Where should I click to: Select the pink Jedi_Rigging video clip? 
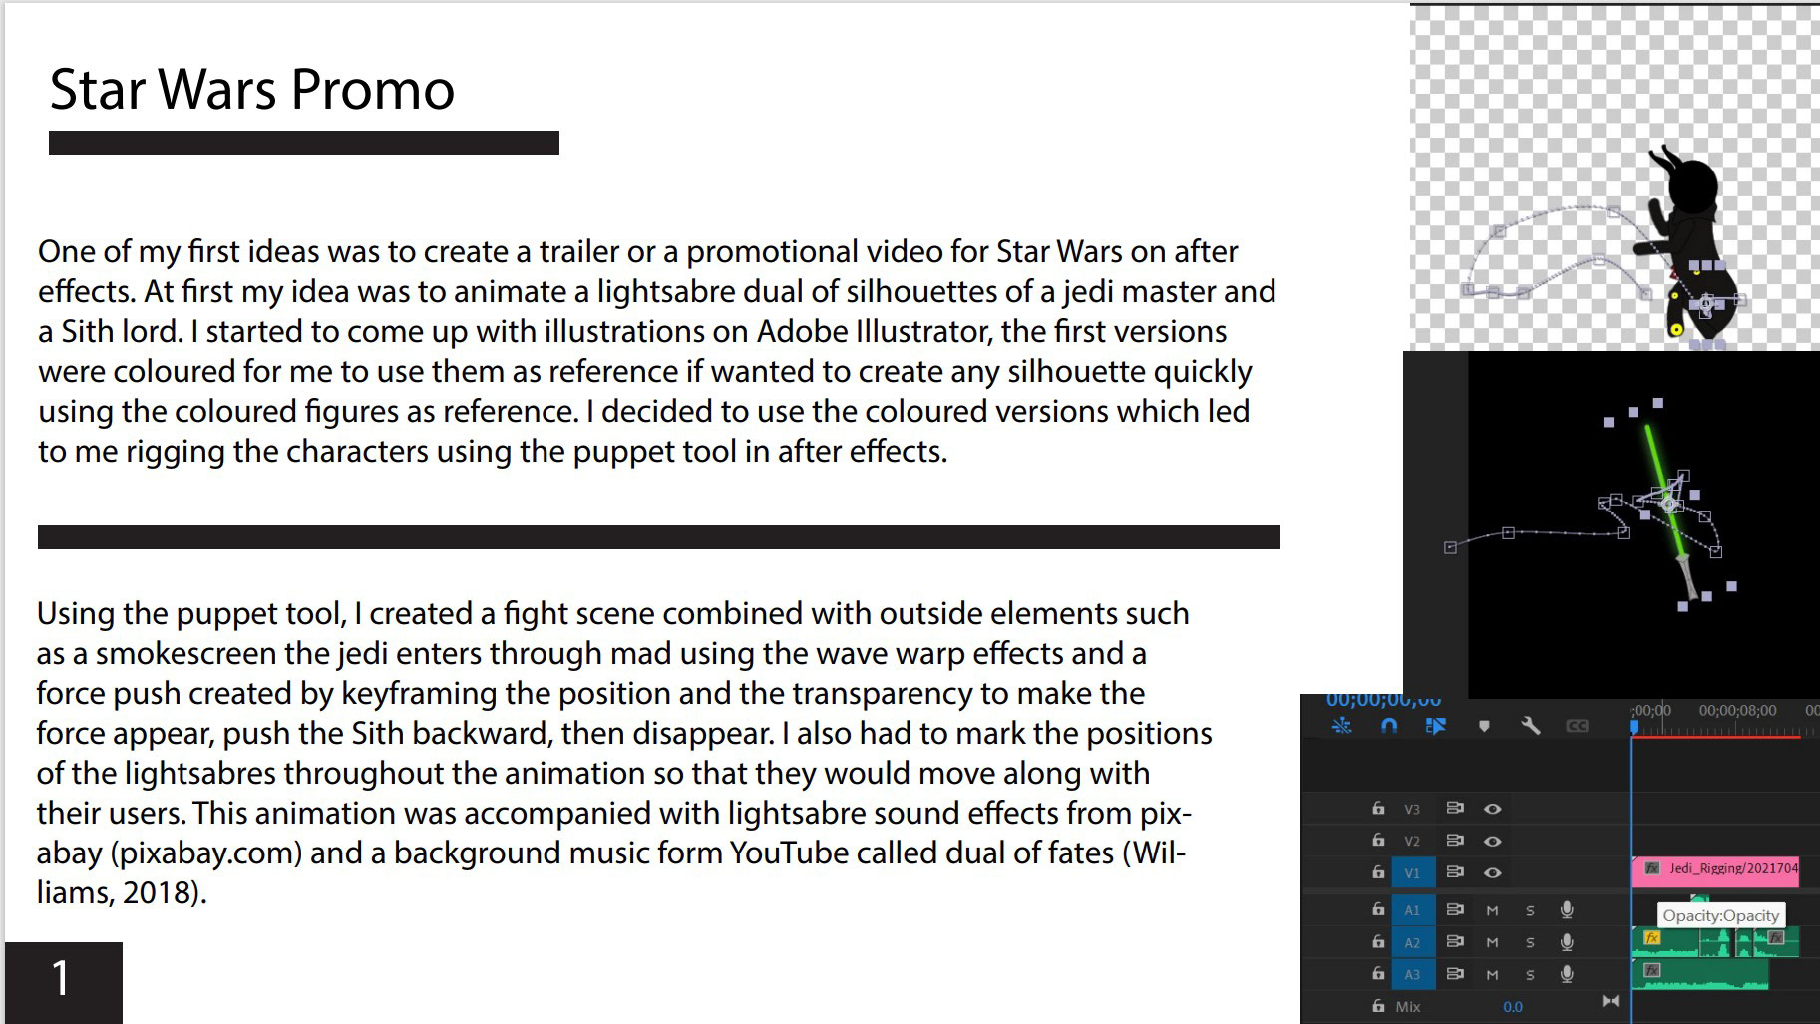(1715, 871)
